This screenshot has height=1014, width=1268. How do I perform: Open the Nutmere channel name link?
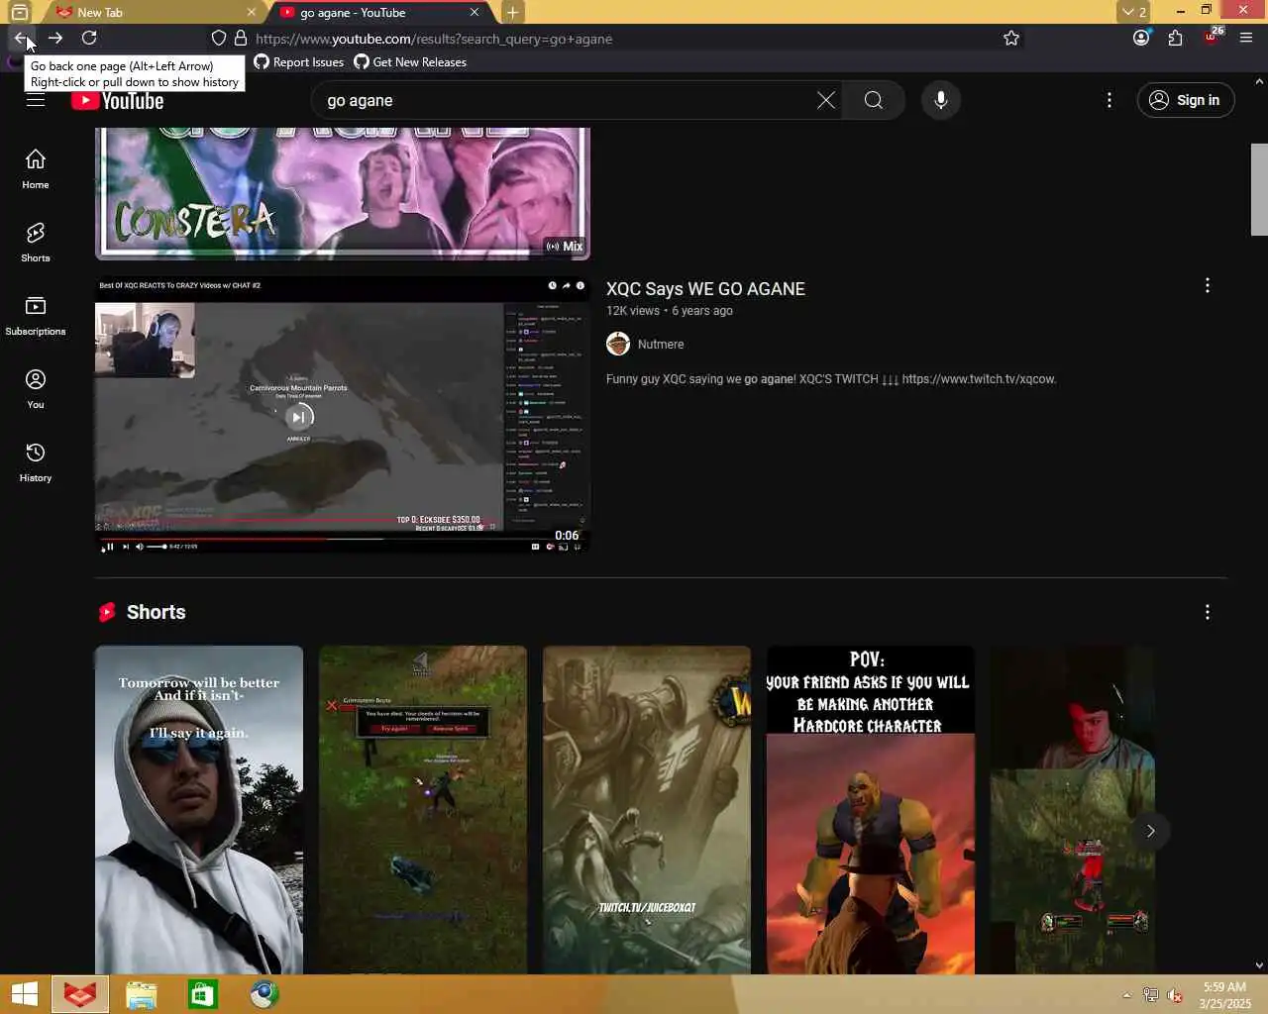(x=661, y=344)
